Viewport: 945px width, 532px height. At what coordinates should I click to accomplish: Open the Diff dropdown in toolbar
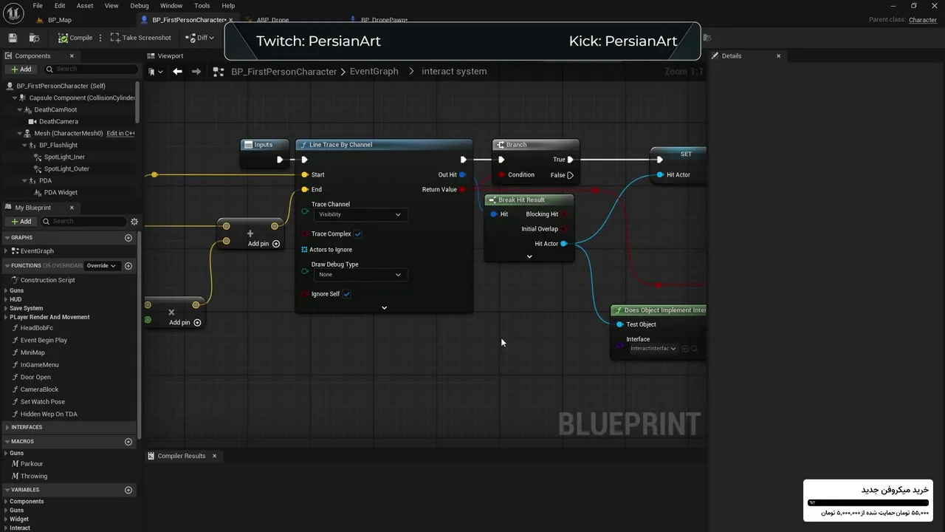pos(199,38)
